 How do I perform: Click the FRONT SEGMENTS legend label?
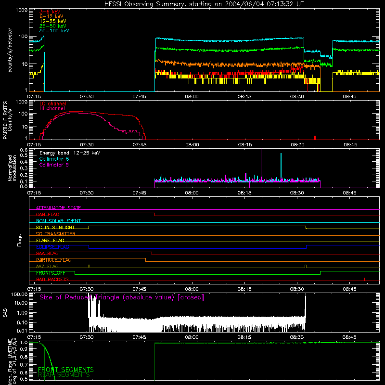pos(66,370)
